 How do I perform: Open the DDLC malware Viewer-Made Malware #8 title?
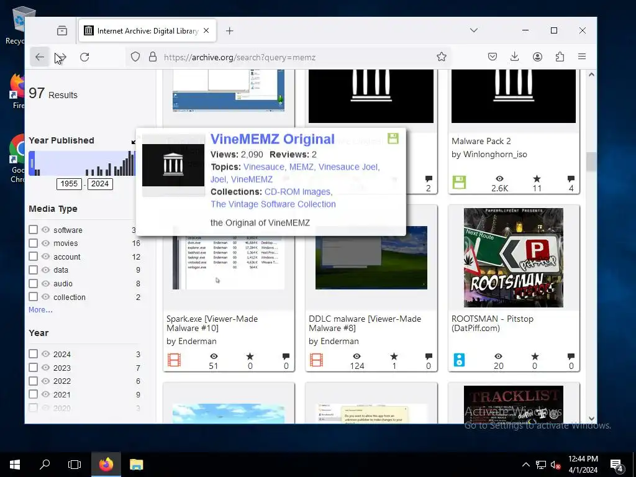(365, 323)
